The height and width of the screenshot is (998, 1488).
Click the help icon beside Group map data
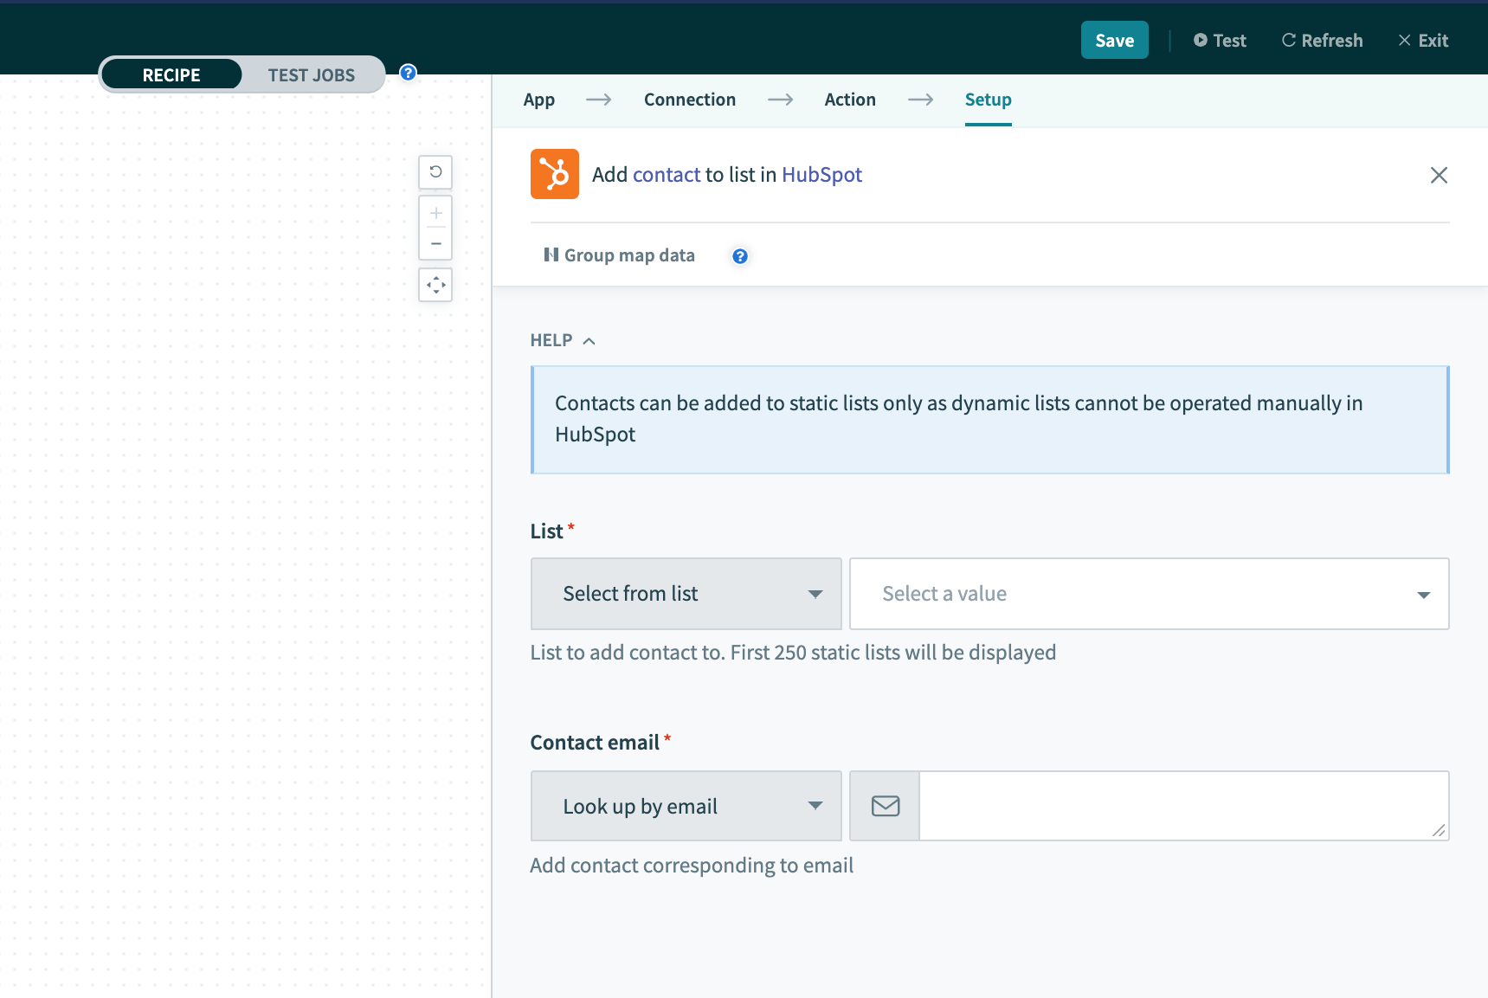click(739, 255)
